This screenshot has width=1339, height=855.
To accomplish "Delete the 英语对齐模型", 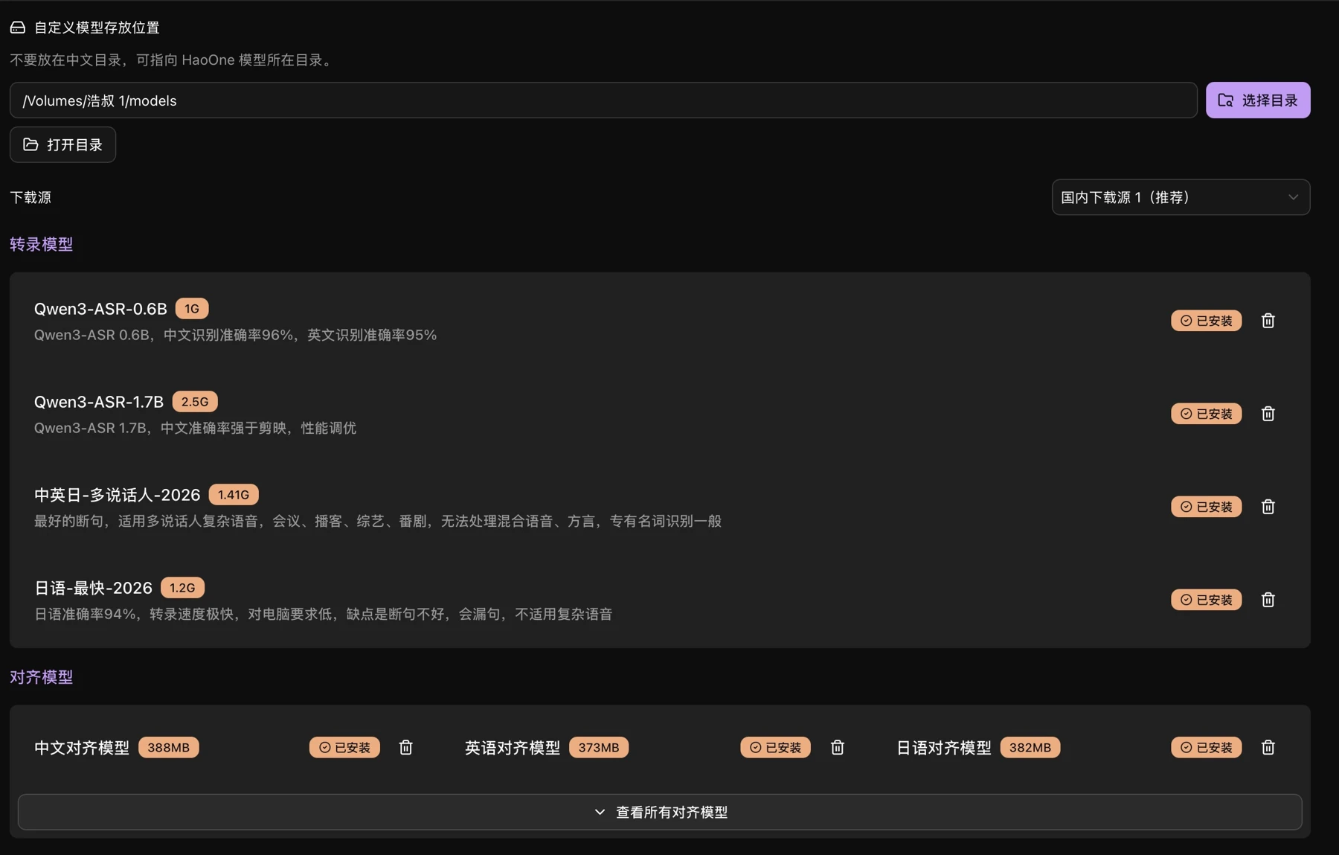I will (x=837, y=747).
